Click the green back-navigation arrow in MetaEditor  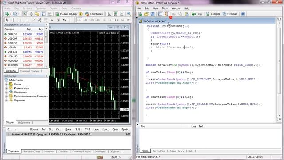194,14
